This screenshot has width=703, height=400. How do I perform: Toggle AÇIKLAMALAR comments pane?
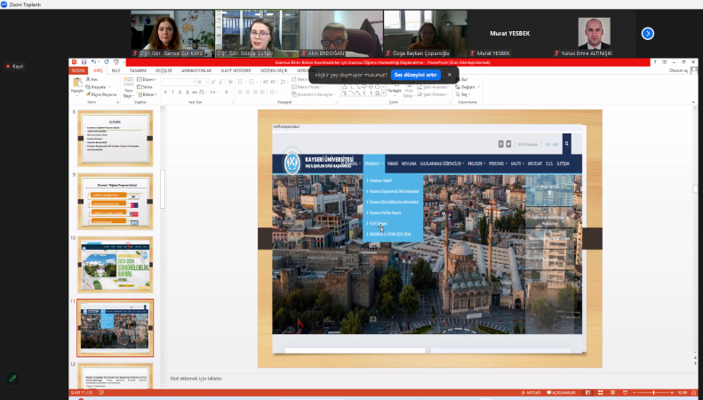[561, 393]
